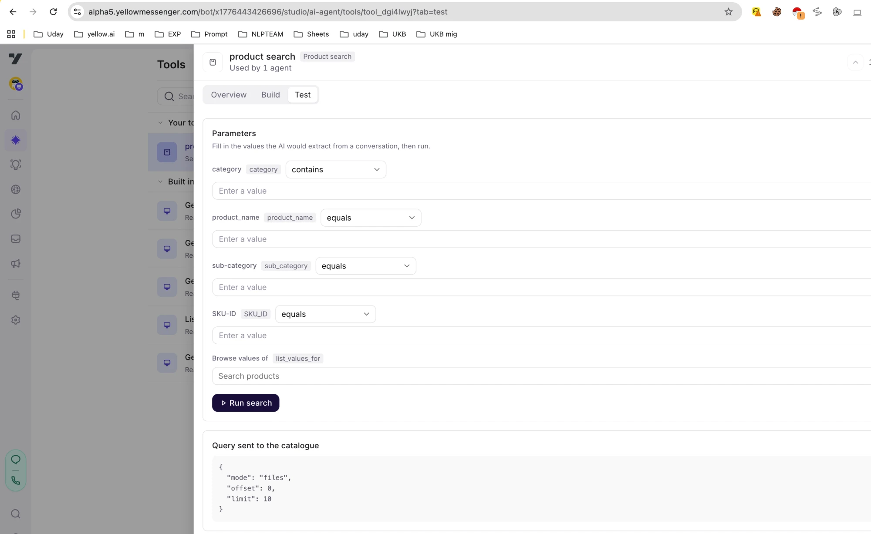Click the Query sent to the catalogue heading
The height and width of the screenshot is (534, 871).
265,446
